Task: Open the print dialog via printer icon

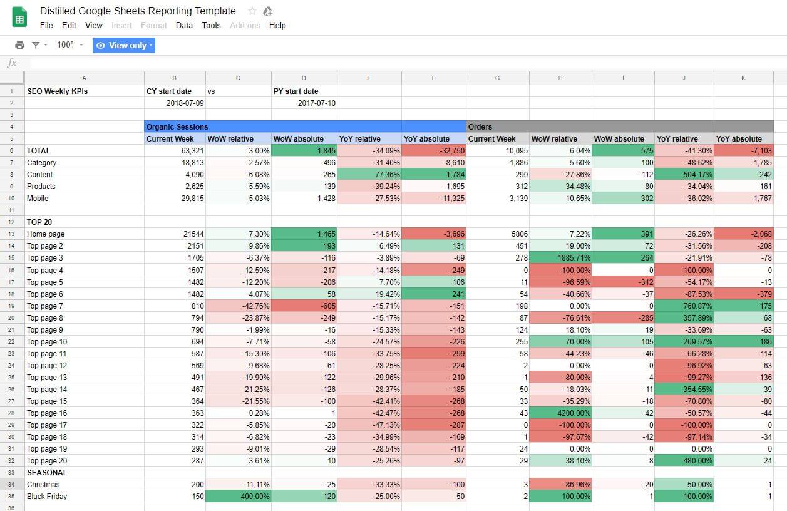Action: coord(19,45)
